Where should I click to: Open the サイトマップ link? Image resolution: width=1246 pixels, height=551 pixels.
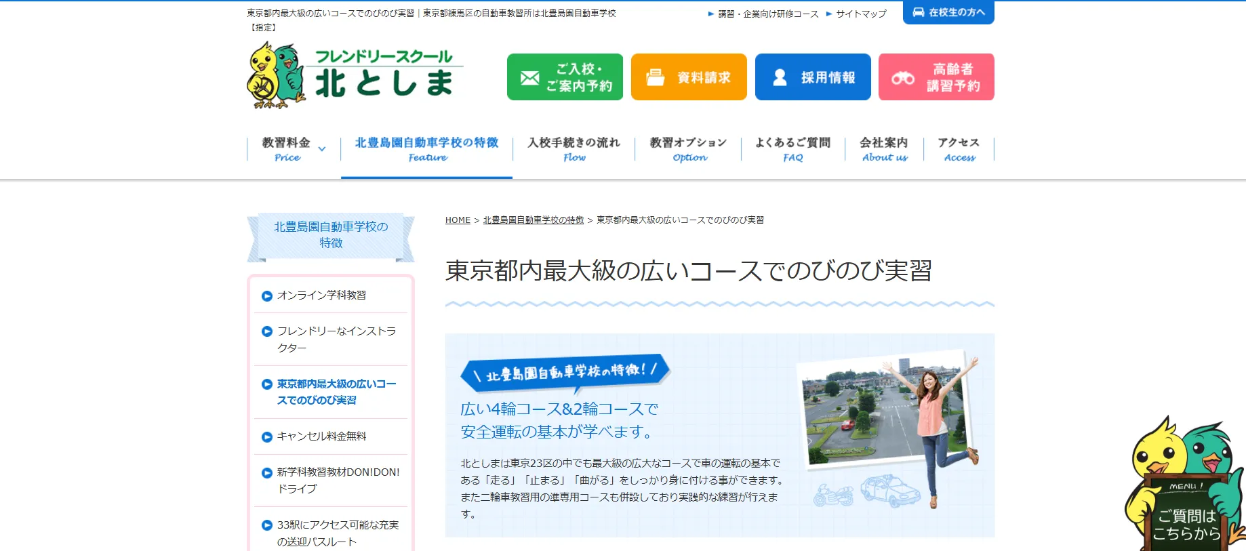tap(861, 14)
